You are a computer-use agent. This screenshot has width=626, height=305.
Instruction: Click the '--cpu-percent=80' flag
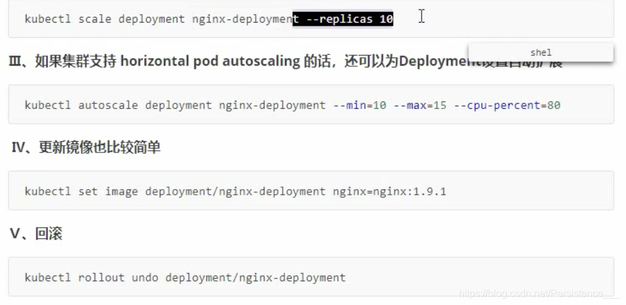point(507,105)
